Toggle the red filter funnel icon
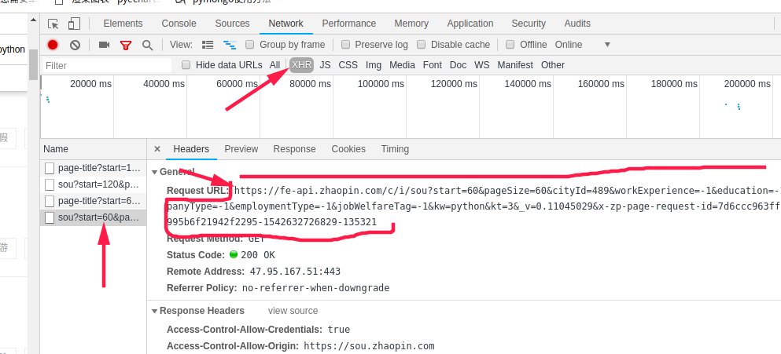This screenshot has width=781, height=354. [x=126, y=46]
